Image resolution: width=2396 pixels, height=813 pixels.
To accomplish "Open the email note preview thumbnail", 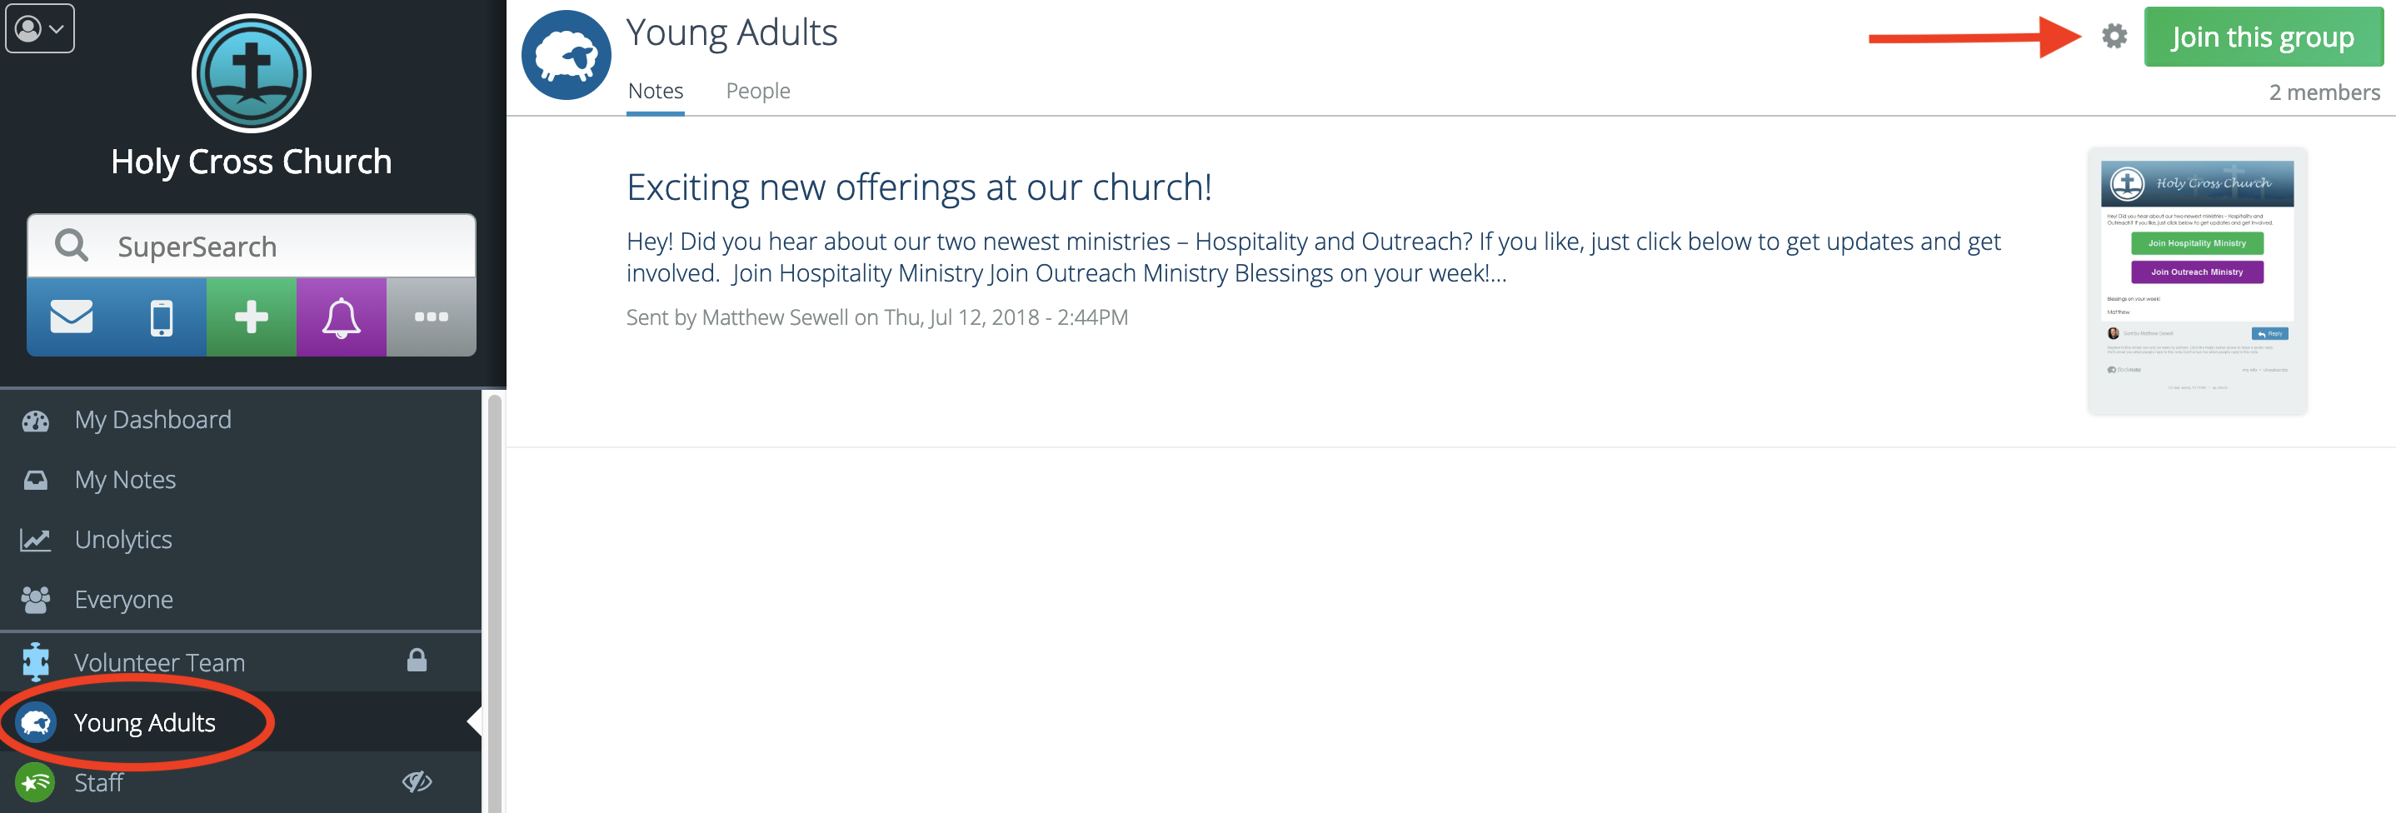I will tap(2196, 281).
